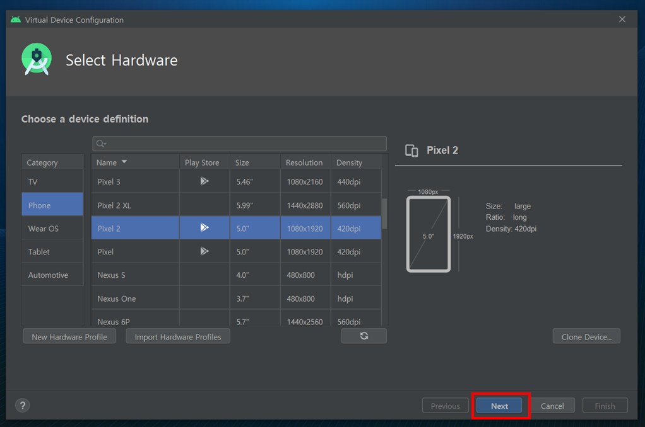Click Import Hardware Profiles
This screenshot has height=427, width=645.
(x=178, y=337)
